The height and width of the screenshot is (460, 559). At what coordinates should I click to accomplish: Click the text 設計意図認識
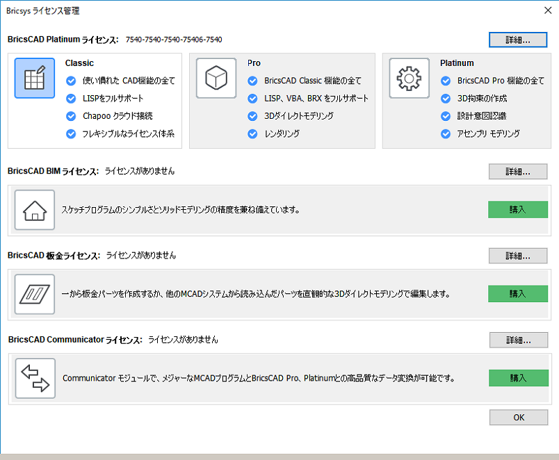click(482, 116)
